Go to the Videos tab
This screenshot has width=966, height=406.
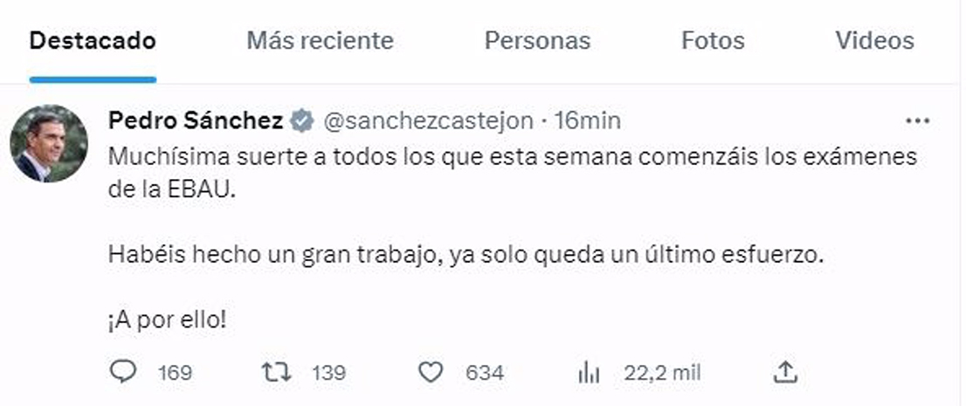(875, 41)
